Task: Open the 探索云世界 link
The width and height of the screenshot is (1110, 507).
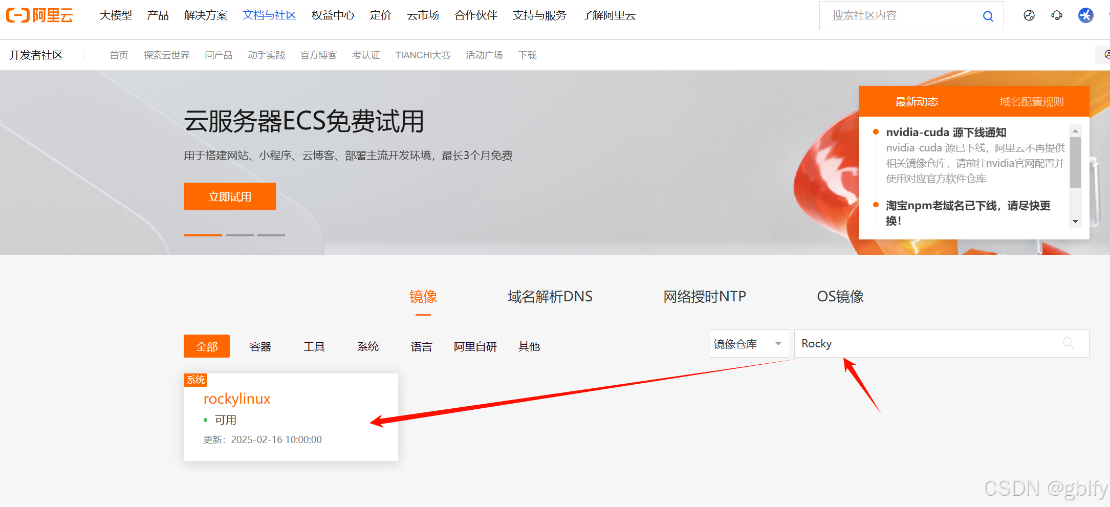Action: [x=166, y=55]
